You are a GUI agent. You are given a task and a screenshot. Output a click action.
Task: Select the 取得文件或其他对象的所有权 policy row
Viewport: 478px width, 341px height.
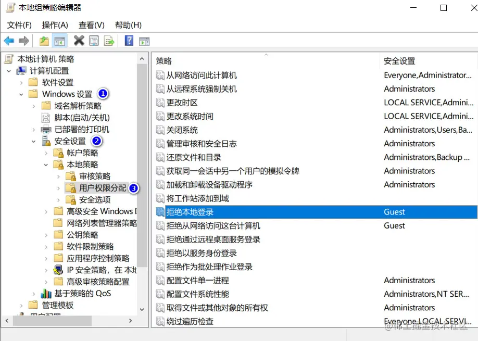point(315,308)
